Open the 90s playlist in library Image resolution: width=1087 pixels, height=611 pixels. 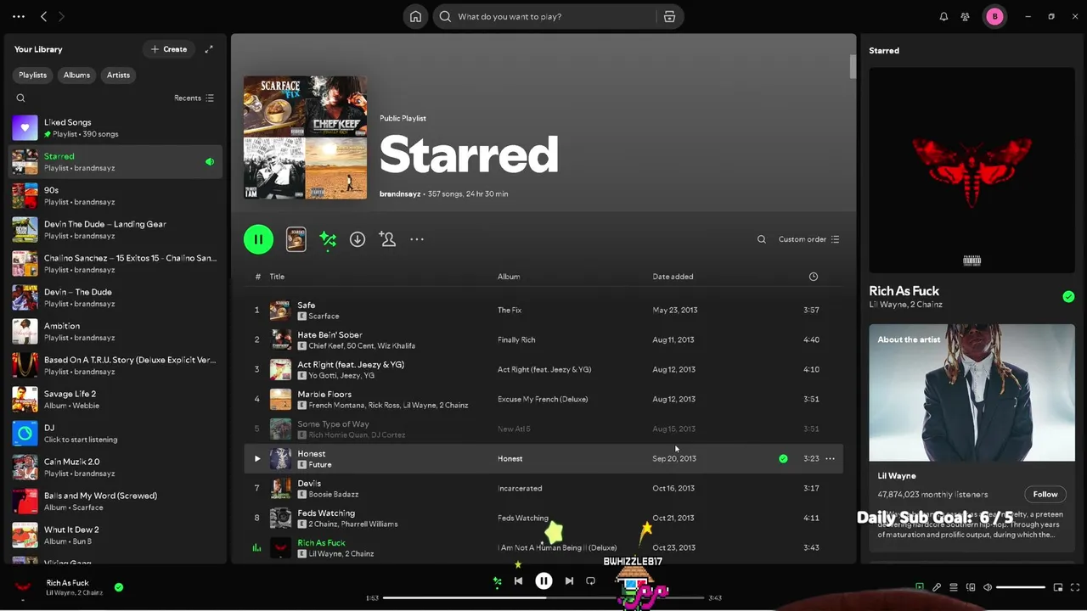tap(115, 195)
